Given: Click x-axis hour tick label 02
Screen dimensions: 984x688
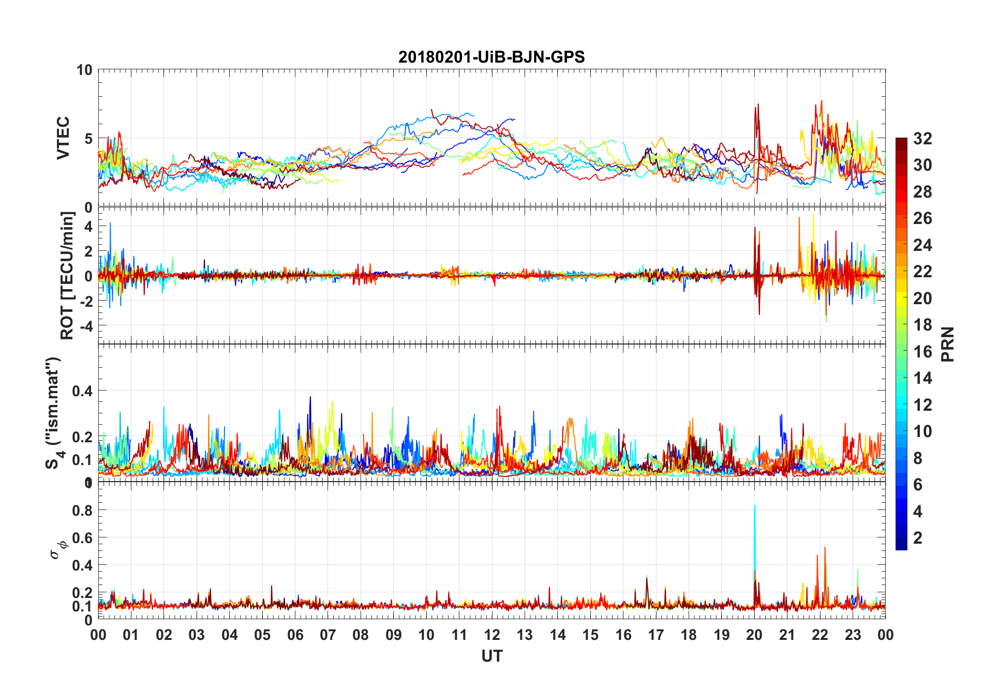Looking at the screenshot, I should tap(164, 635).
